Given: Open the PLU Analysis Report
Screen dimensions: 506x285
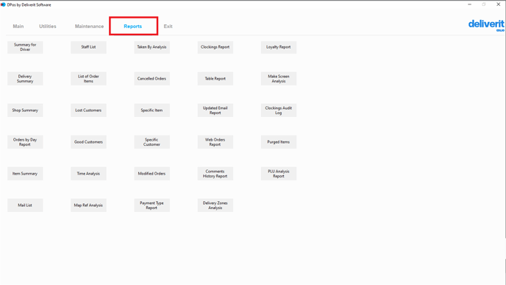Looking at the screenshot, I should [279, 174].
